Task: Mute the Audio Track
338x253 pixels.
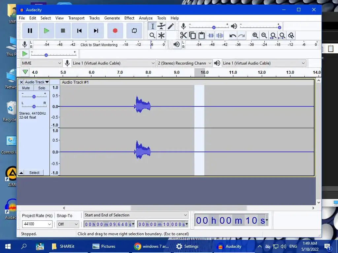Action: pos(26,88)
